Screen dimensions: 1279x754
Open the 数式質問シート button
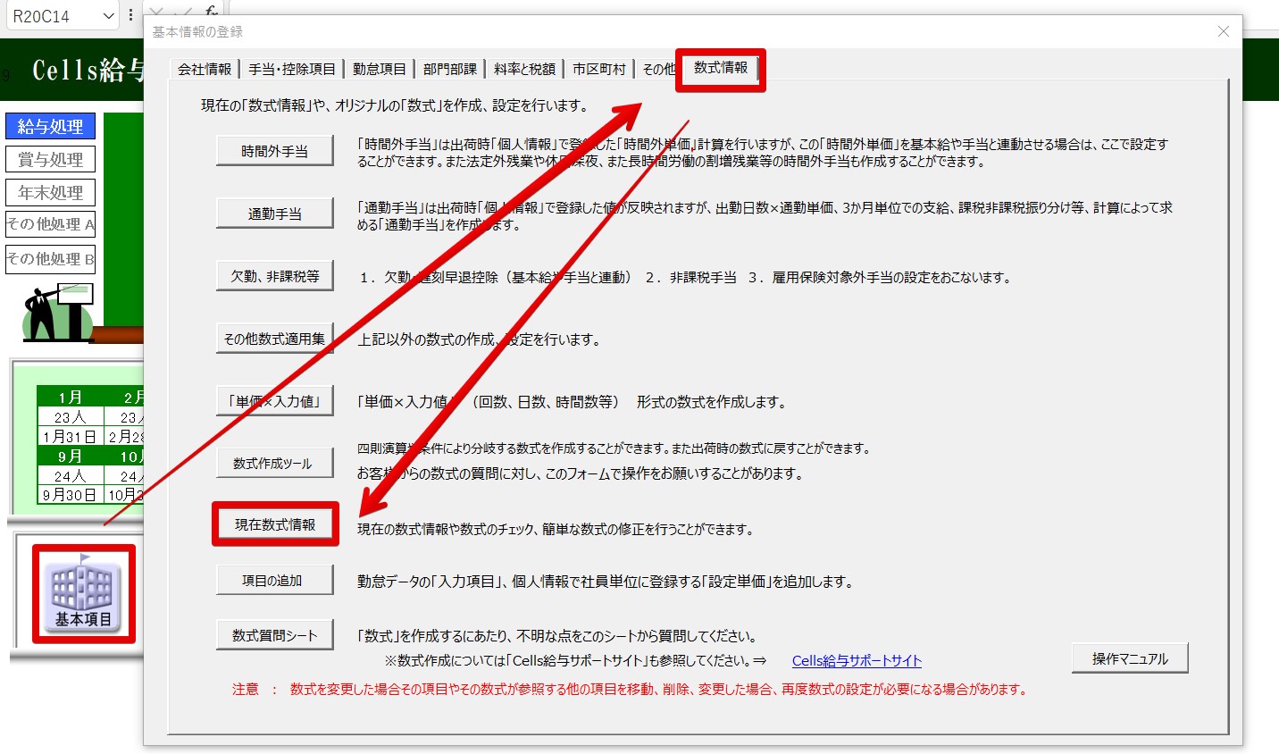pos(274,635)
